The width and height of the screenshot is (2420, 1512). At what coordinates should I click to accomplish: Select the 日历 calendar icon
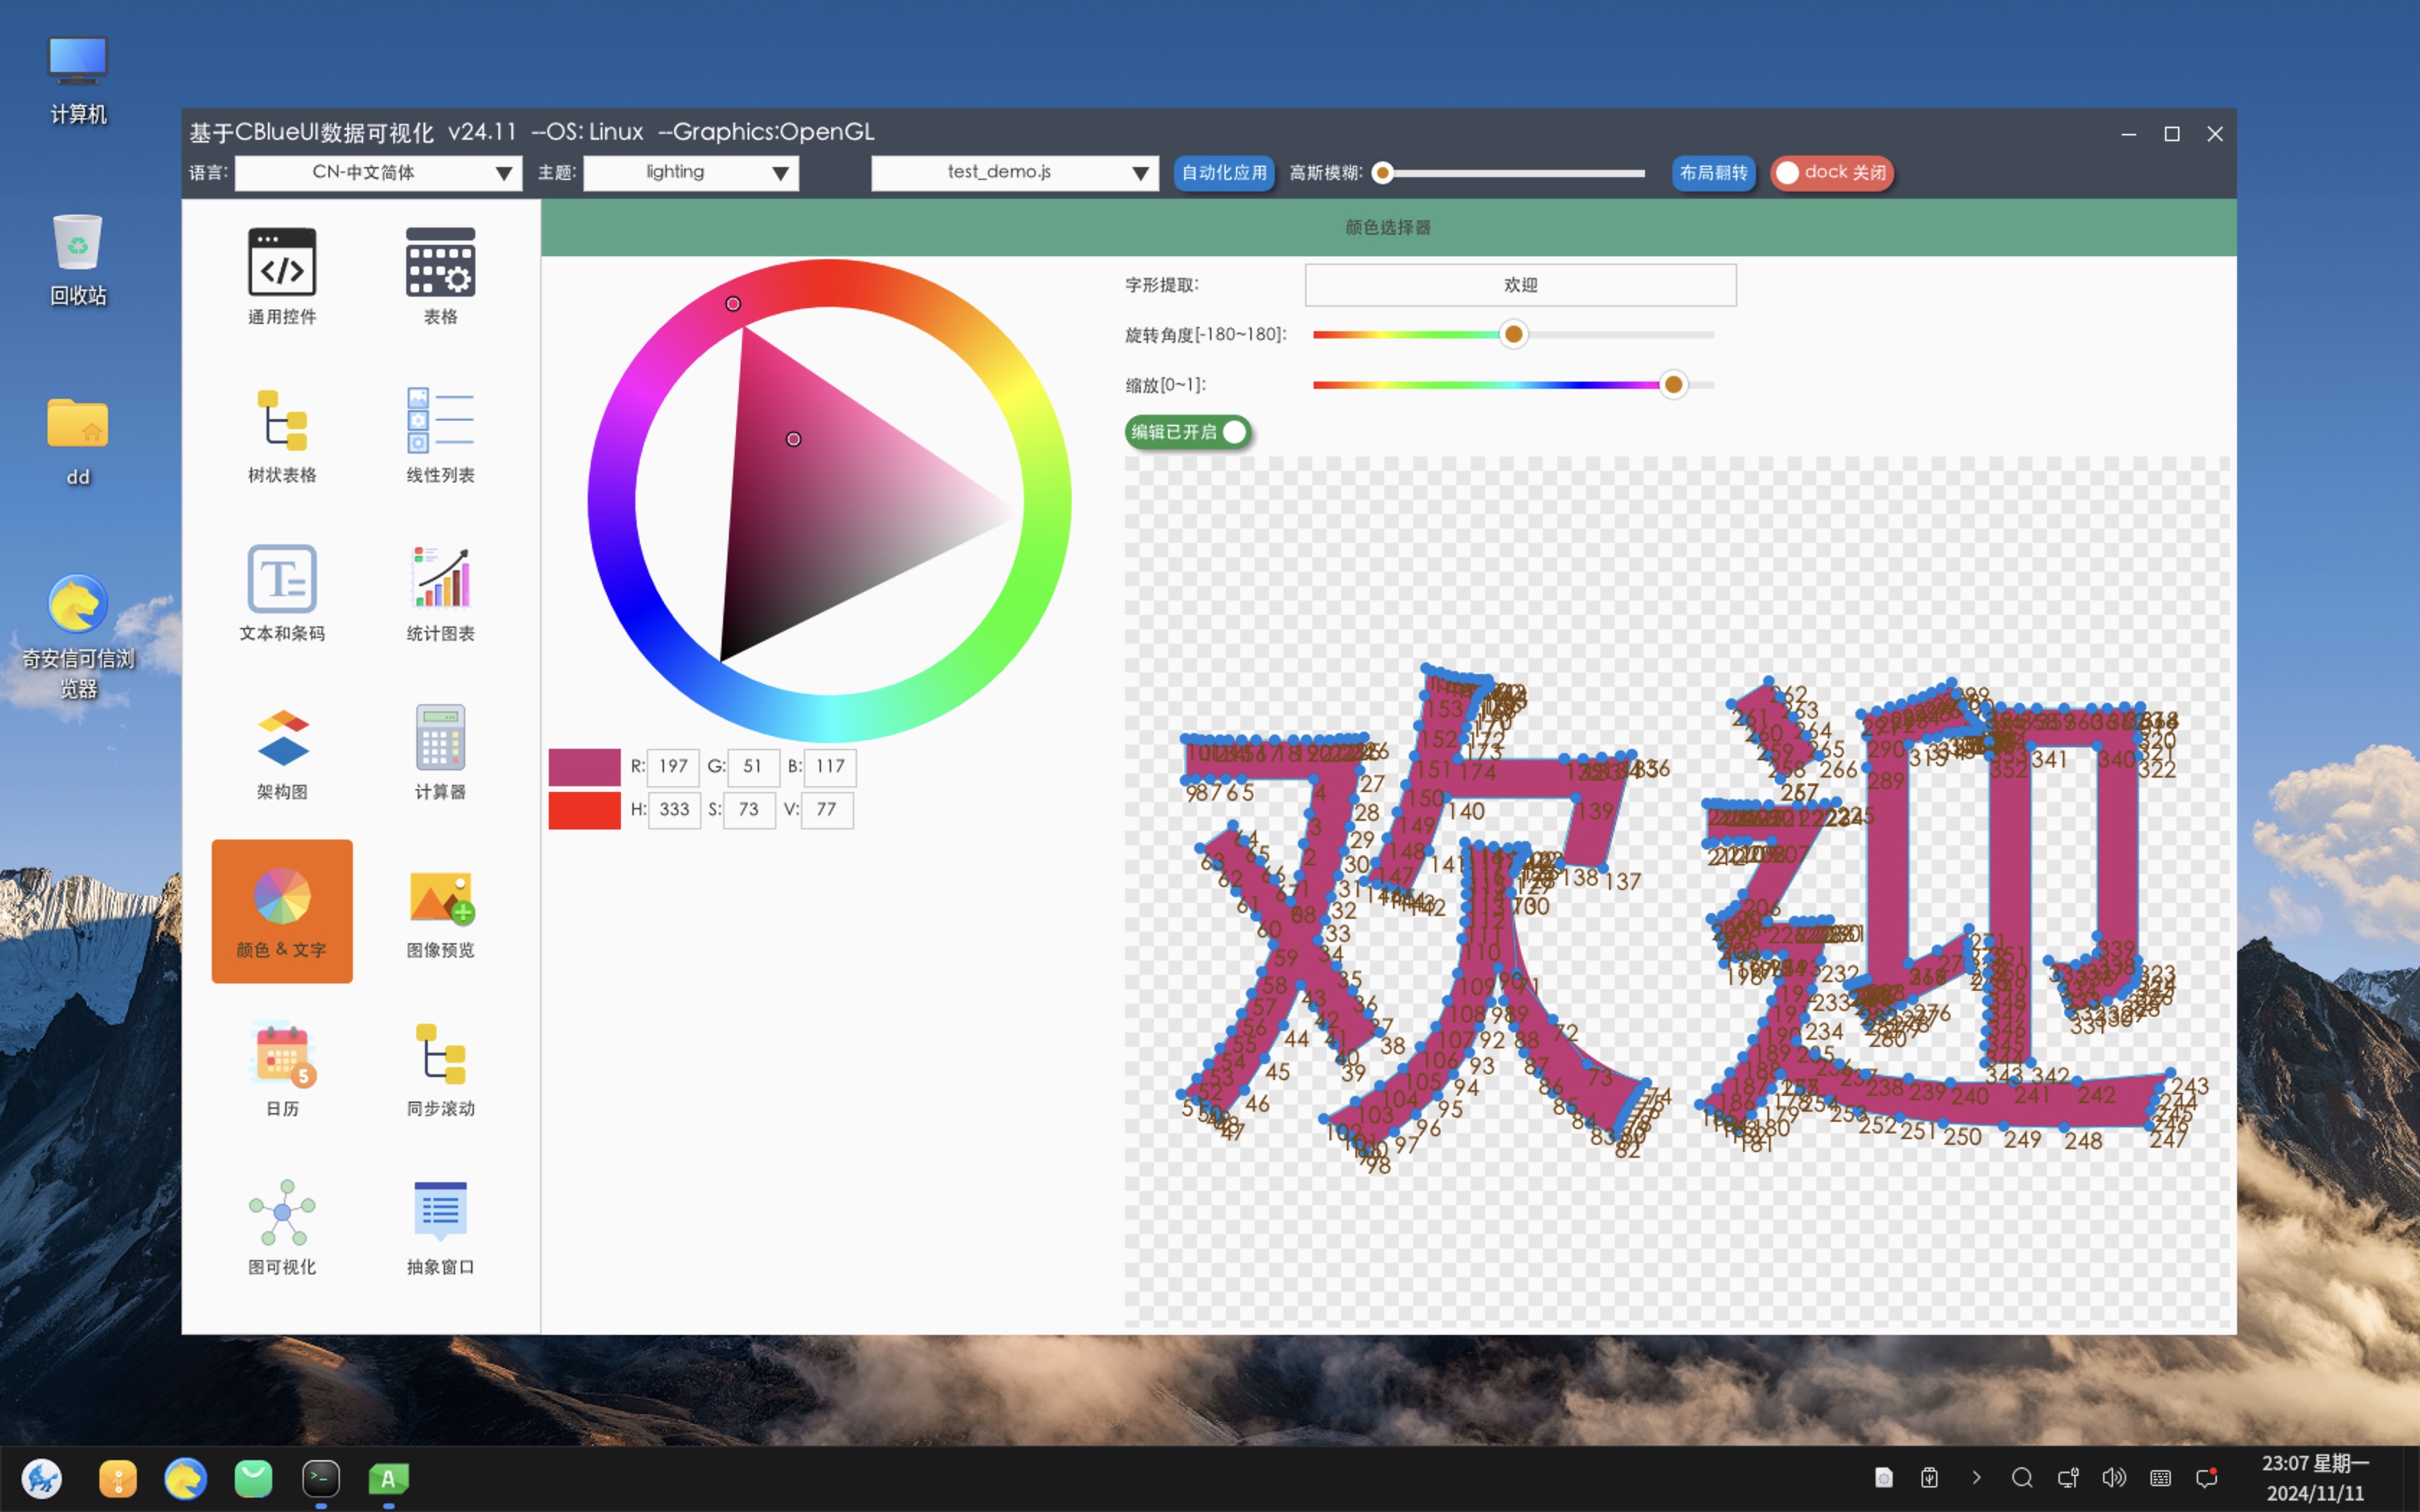click(x=282, y=1055)
